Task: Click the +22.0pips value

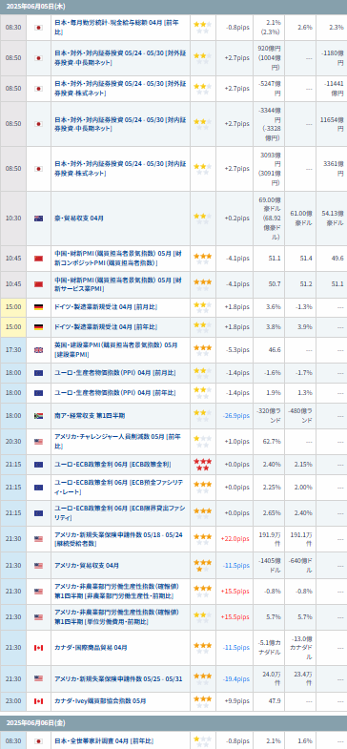Action: click(x=235, y=539)
